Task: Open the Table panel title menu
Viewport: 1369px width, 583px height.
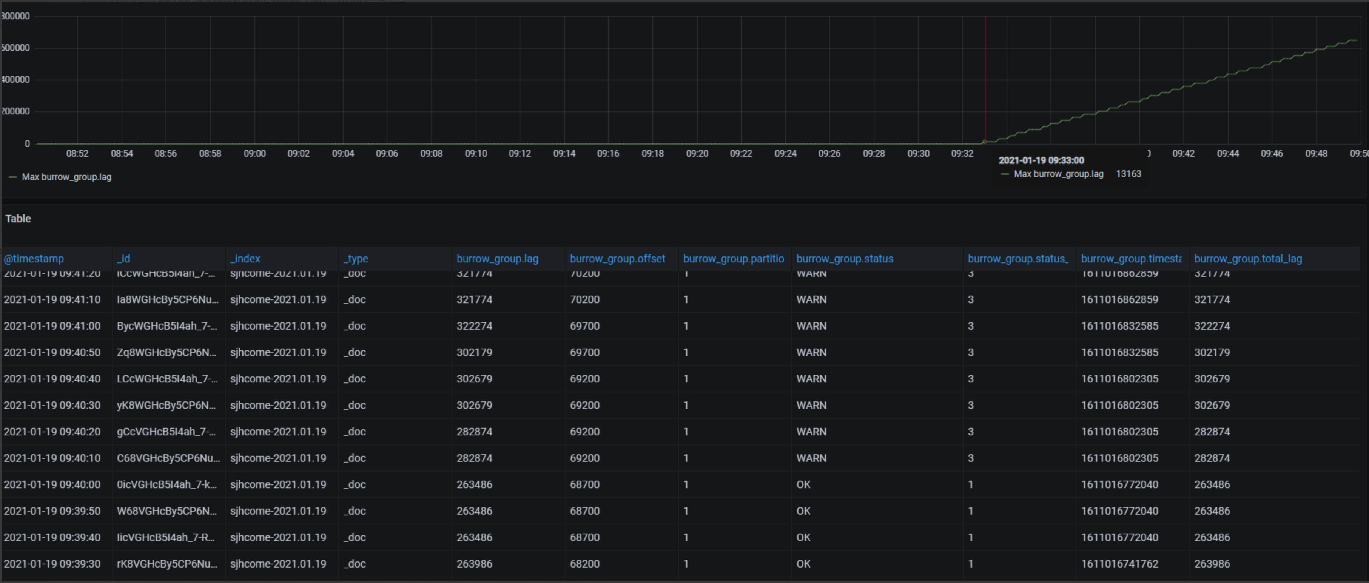Action: point(18,219)
